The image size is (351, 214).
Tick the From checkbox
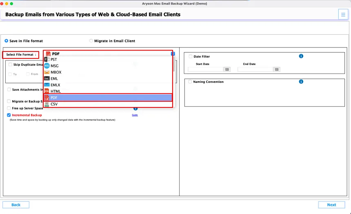pyautogui.click(x=28, y=74)
